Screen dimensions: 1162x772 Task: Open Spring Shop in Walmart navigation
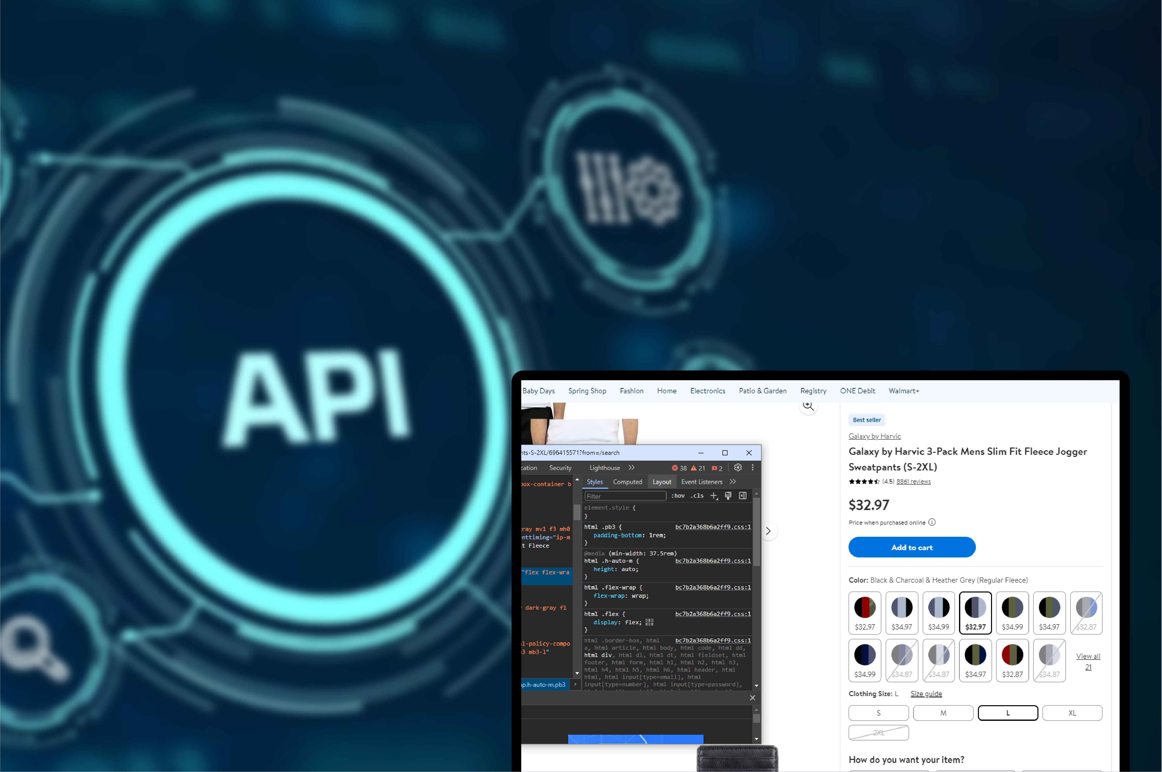587,391
